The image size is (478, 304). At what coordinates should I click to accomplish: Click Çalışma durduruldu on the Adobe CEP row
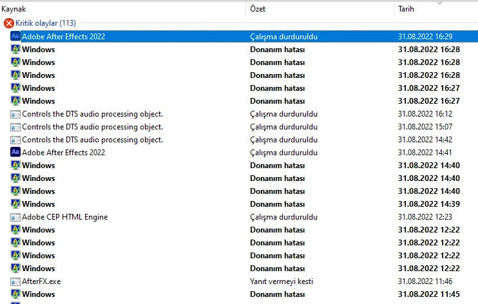pyautogui.click(x=284, y=217)
